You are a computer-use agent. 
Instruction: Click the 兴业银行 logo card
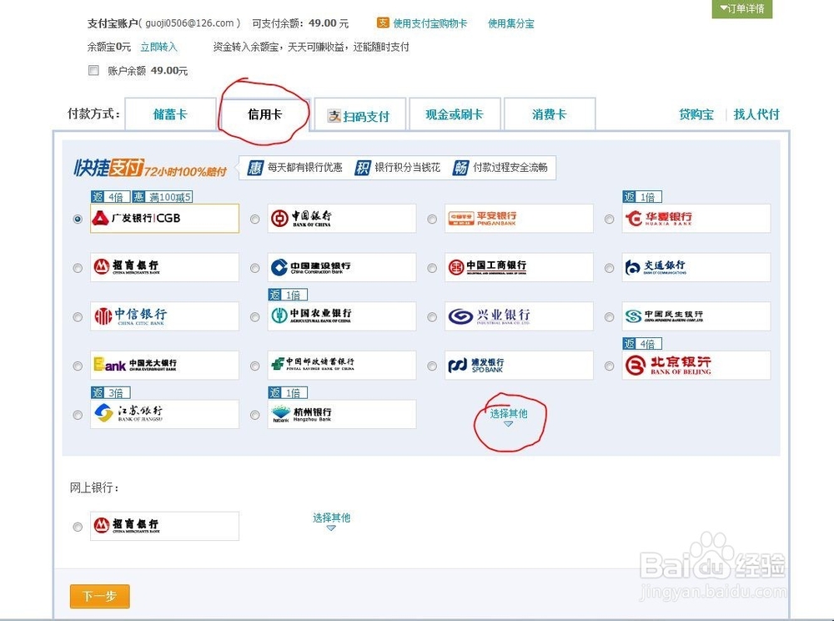[519, 316]
